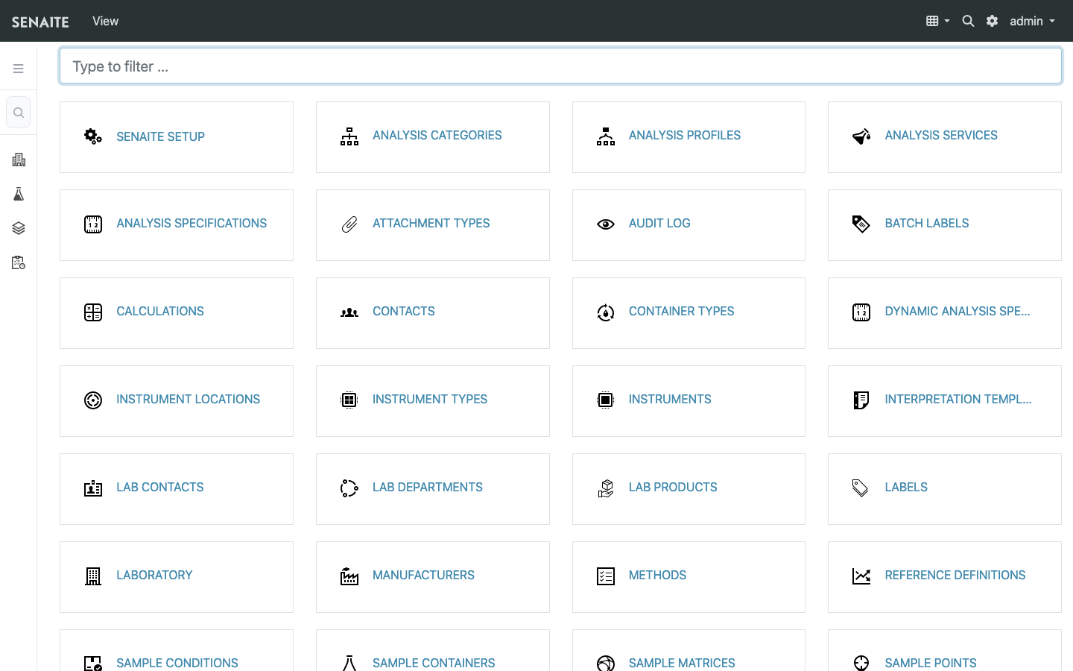1073x671 pixels.
Task: Open the Analysis Specifications link
Action: (x=192, y=223)
